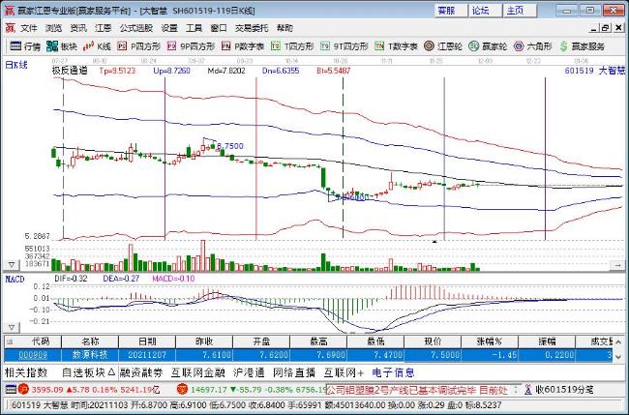Click stock code 000909 link
The image size is (629, 415).
pos(33,355)
